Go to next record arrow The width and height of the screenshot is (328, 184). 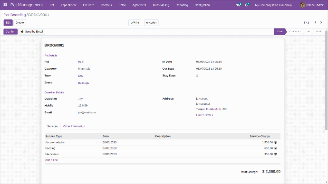point(321,23)
